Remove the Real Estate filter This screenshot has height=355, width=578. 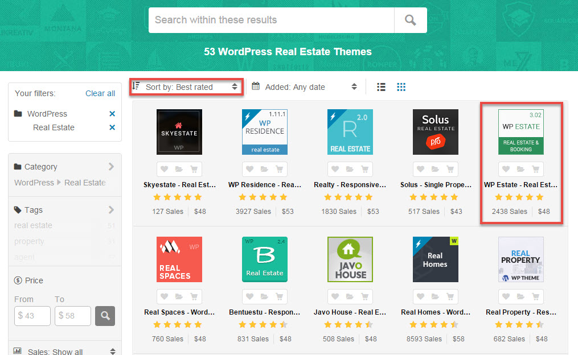112,127
